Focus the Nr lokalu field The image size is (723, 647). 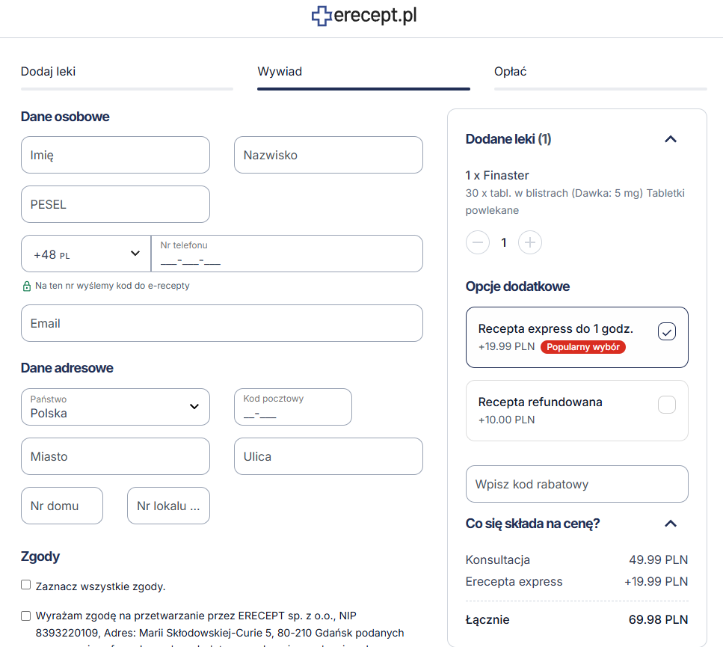tap(168, 506)
